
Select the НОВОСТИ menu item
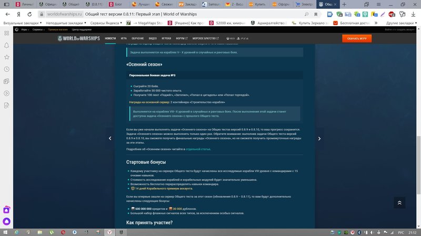pos(110,38)
